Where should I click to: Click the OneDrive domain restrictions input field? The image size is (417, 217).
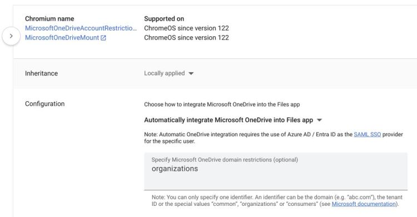coord(276,171)
